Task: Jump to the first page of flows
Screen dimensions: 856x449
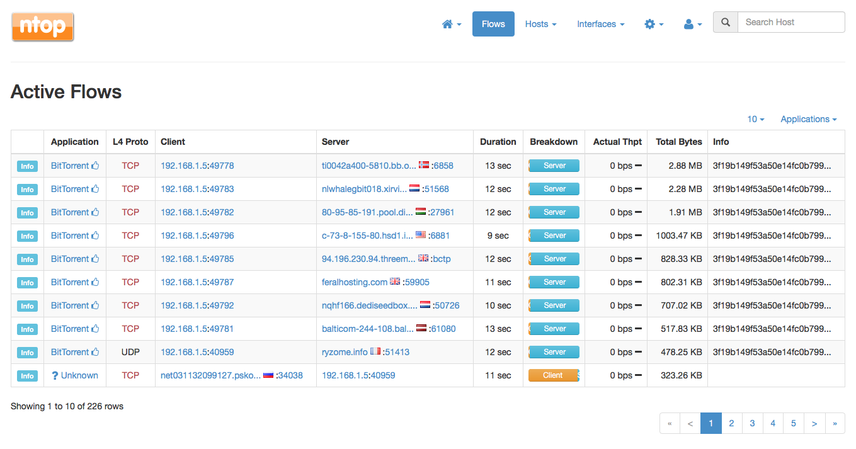Action: point(670,423)
